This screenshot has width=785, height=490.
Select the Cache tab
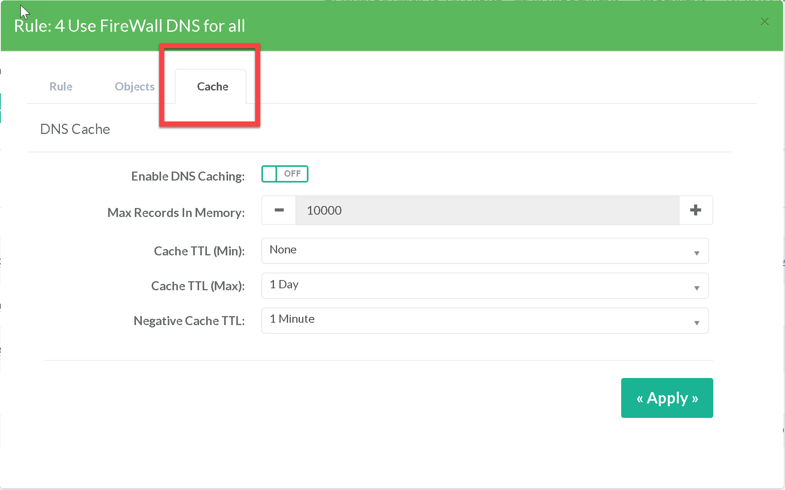click(x=212, y=87)
